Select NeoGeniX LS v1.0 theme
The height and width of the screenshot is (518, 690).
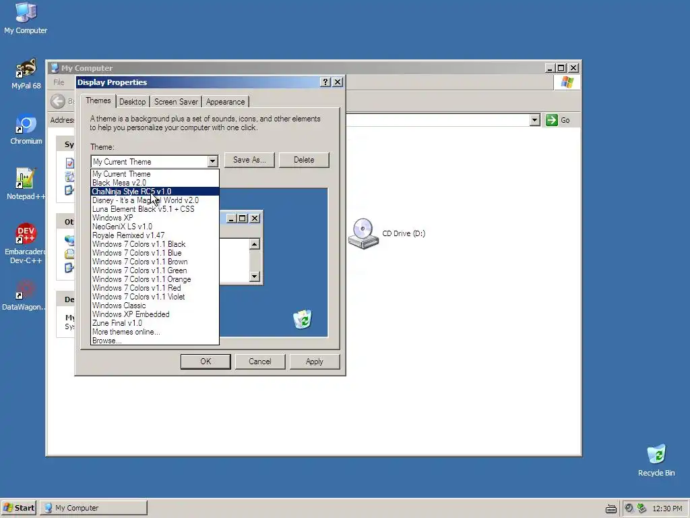point(155,227)
